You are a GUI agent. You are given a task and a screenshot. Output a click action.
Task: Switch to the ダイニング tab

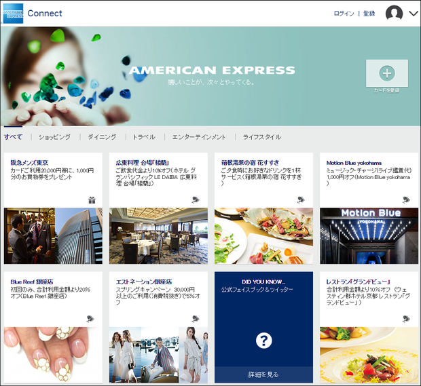point(103,137)
